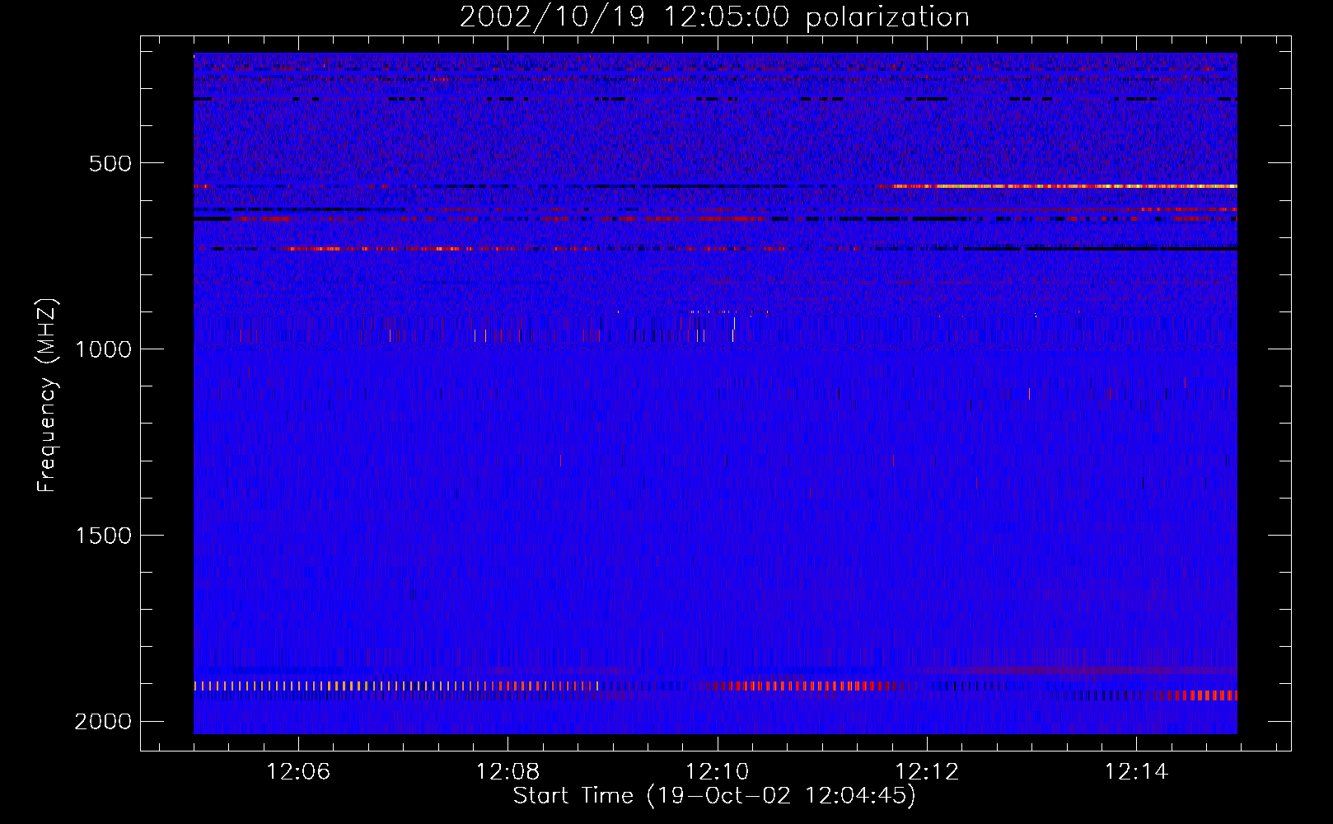Image resolution: width=1333 pixels, height=824 pixels.
Task: Select the 2000 frequency tick label
Action: 103,722
